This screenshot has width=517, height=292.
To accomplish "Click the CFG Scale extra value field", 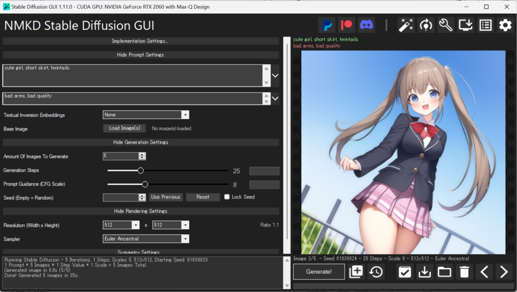I will point(264,185).
